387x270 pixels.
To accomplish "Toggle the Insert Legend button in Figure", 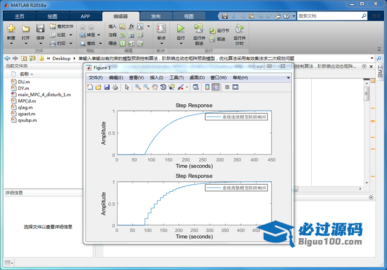I will pyautogui.click(x=216, y=87).
